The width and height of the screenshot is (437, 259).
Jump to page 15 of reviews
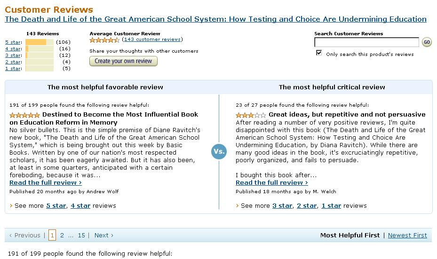[x=81, y=235]
